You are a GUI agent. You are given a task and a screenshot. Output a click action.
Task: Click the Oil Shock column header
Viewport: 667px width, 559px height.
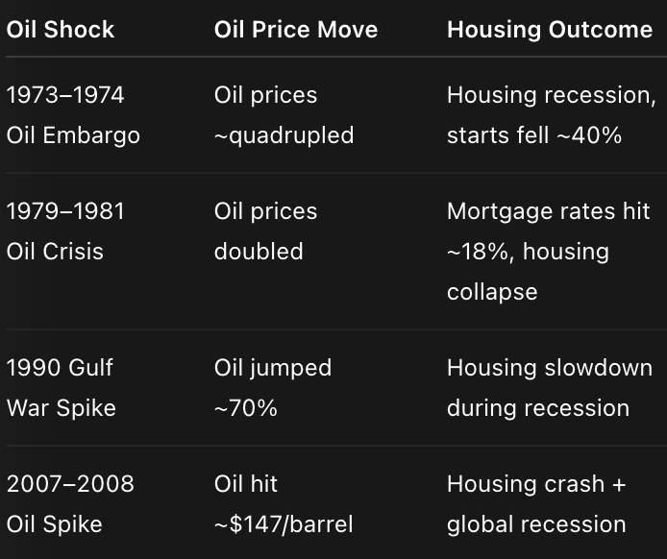pyautogui.click(x=61, y=30)
